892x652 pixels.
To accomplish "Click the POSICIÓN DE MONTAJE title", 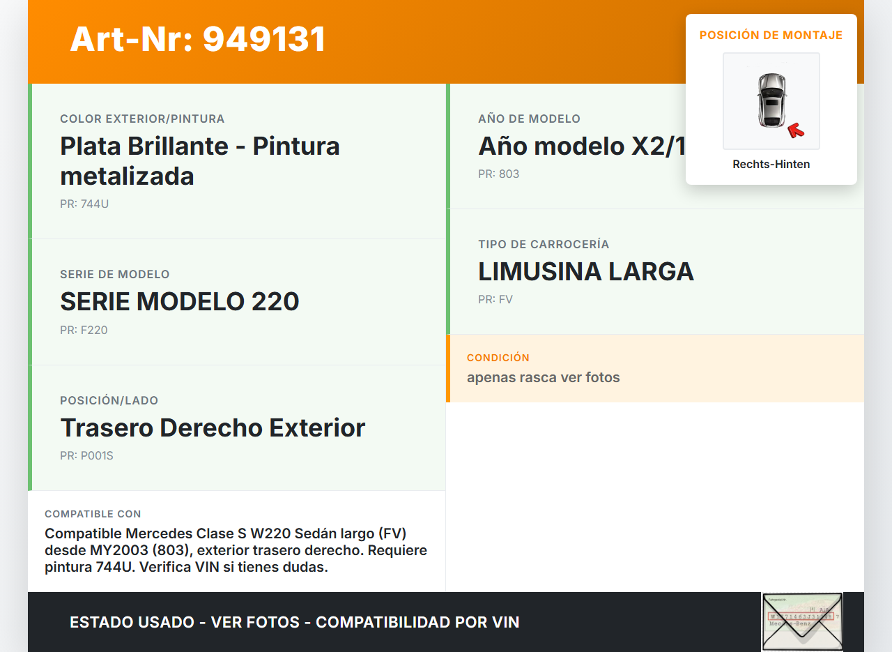I will click(x=771, y=36).
